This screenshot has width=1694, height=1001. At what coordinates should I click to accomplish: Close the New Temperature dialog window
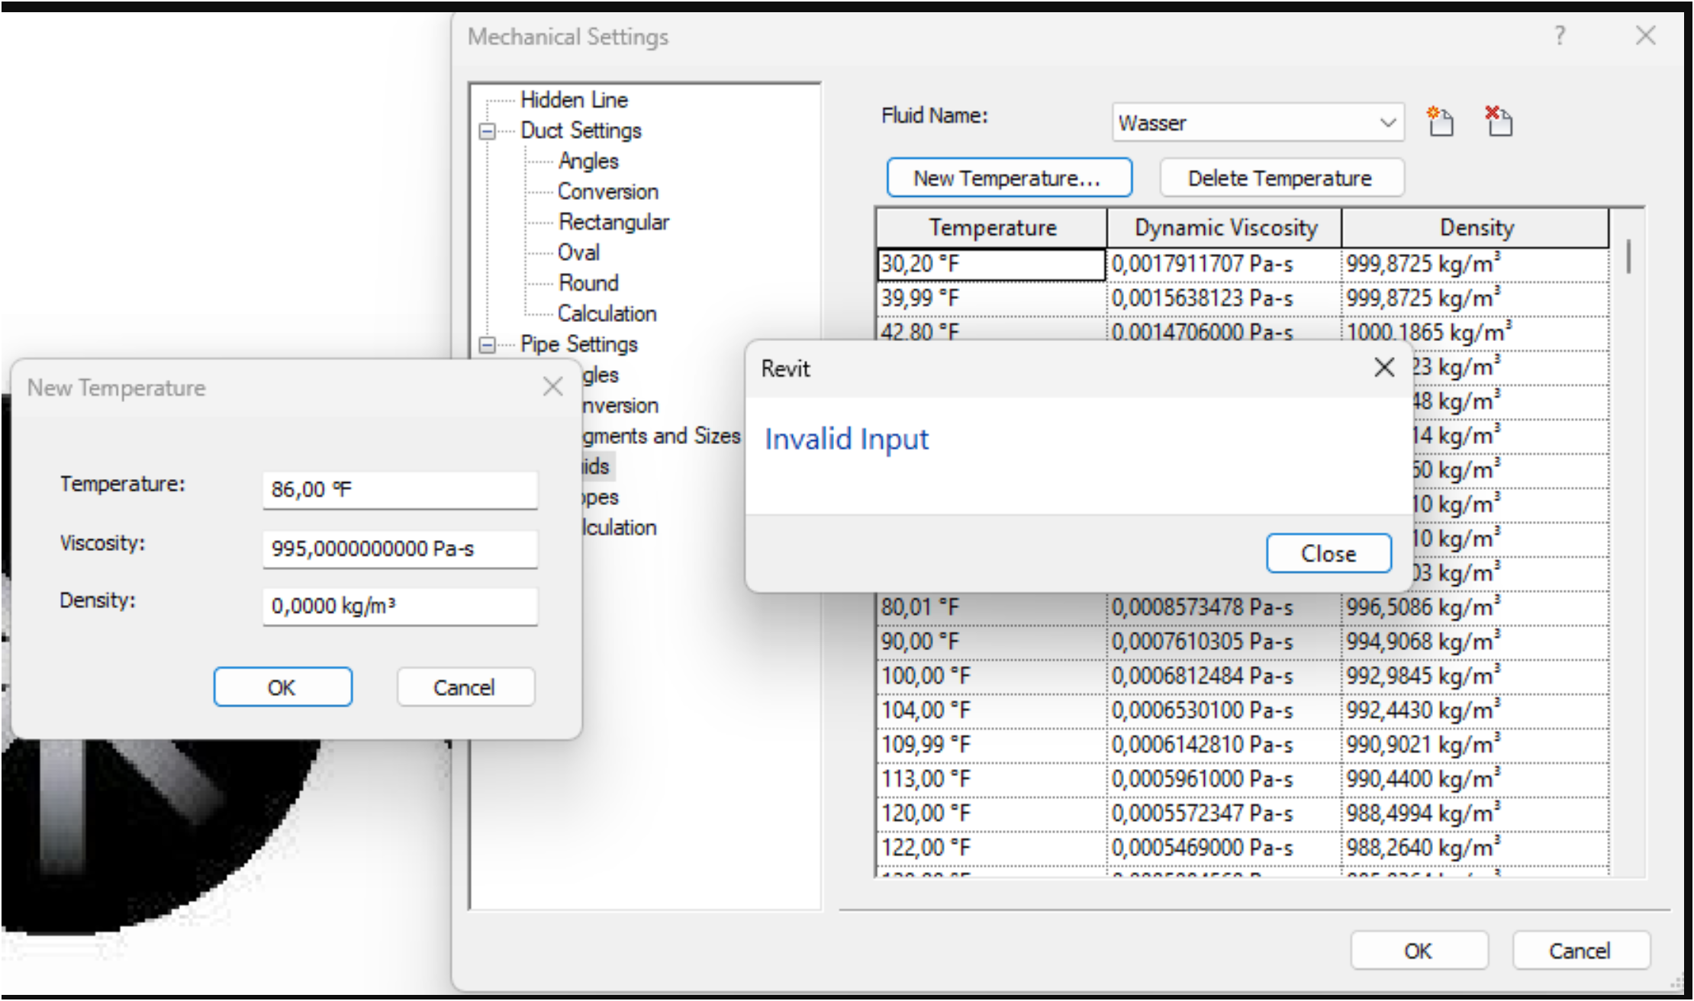552,387
